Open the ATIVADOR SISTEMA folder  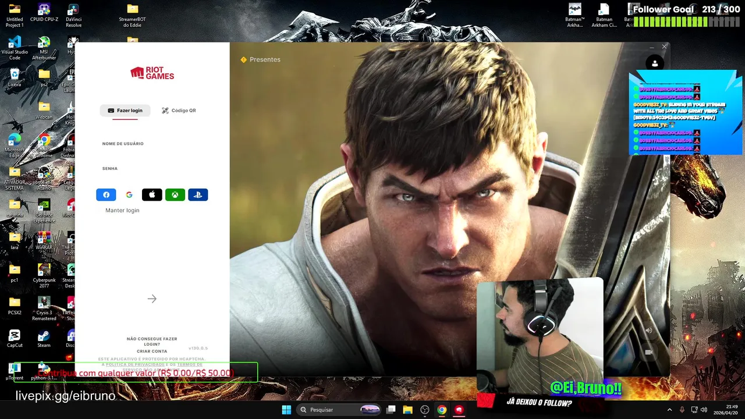tap(15, 179)
